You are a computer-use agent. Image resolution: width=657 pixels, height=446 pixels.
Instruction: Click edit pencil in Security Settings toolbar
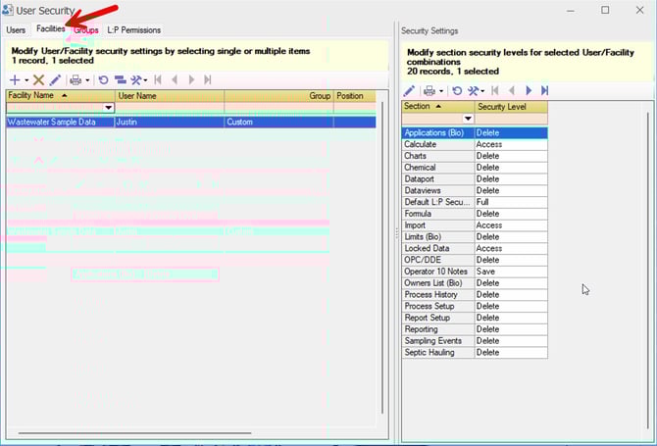point(409,90)
